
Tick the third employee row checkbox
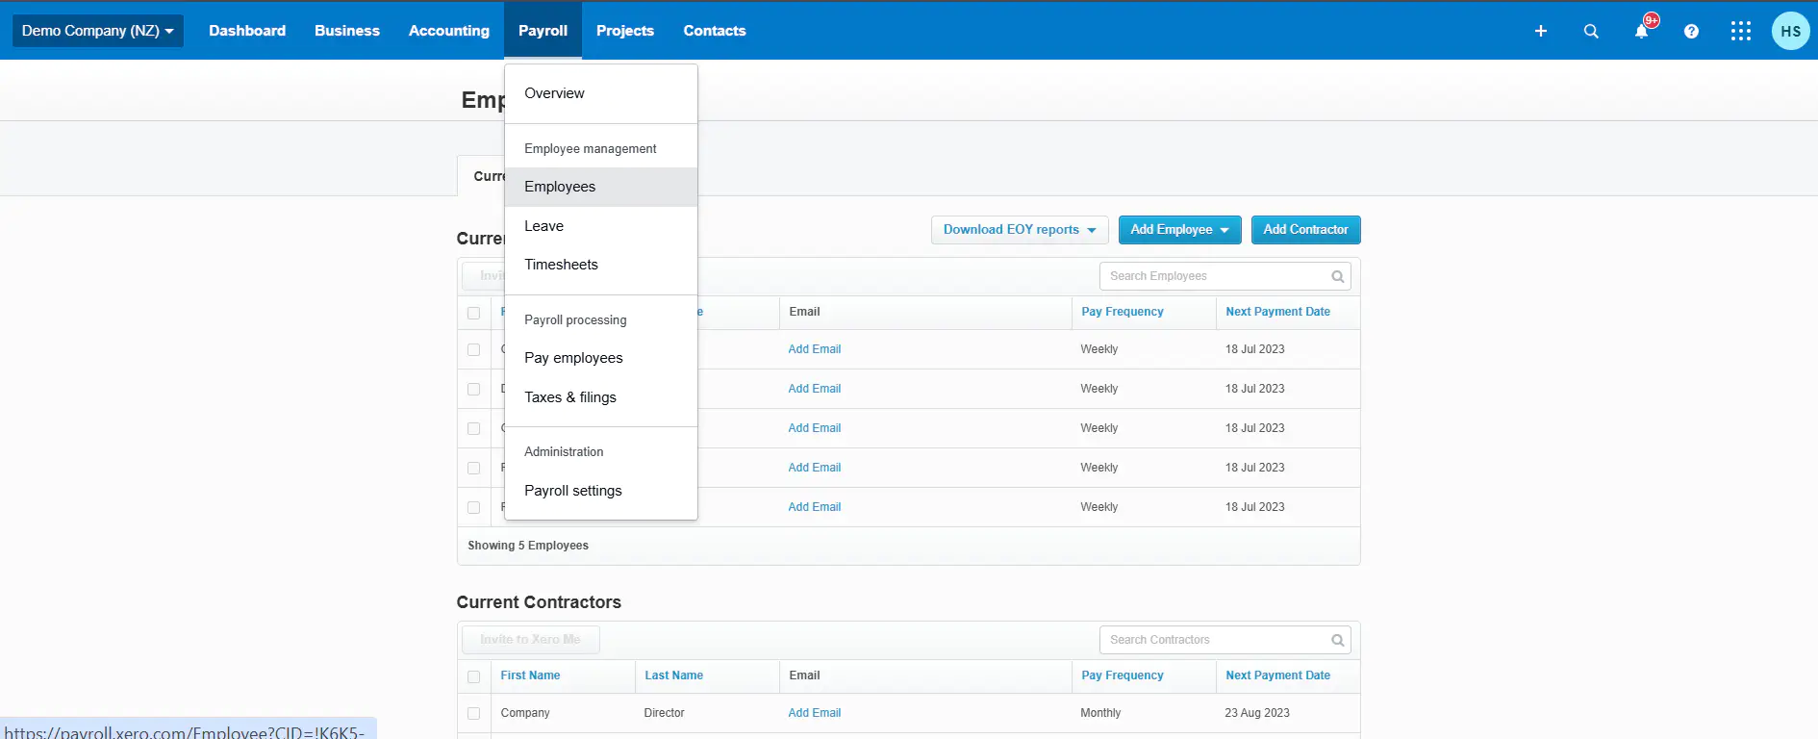click(x=473, y=428)
